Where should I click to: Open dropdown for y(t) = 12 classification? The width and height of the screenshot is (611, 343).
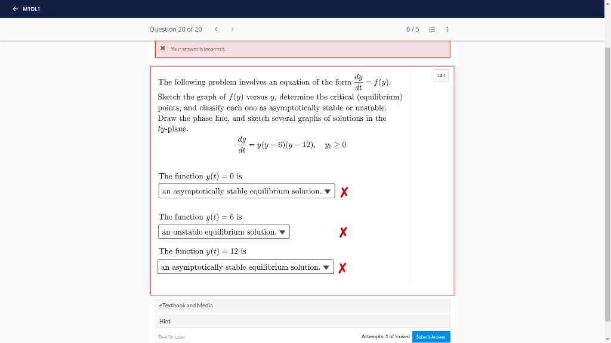coord(245,267)
